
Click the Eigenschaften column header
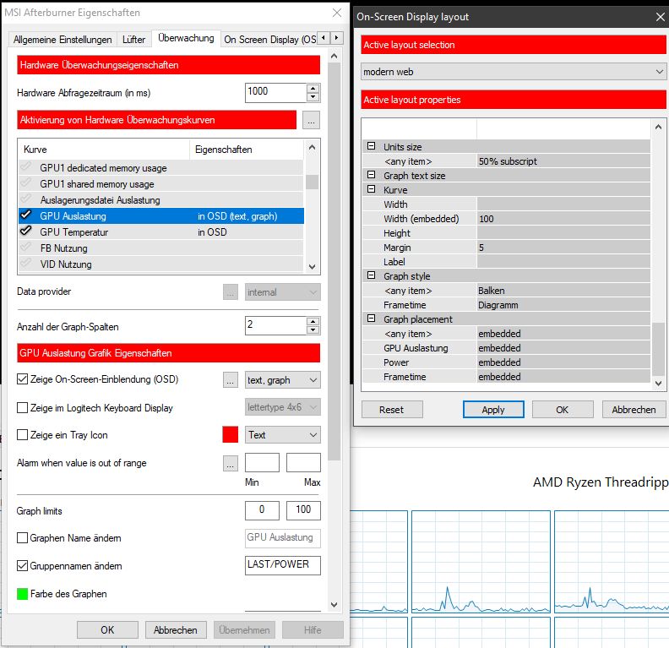(x=246, y=150)
